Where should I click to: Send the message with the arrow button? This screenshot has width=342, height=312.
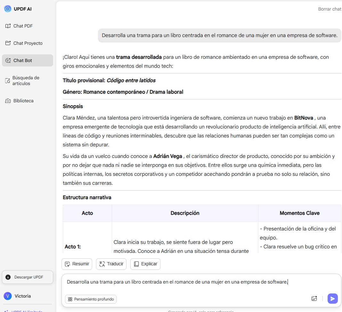click(x=333, y=299)
